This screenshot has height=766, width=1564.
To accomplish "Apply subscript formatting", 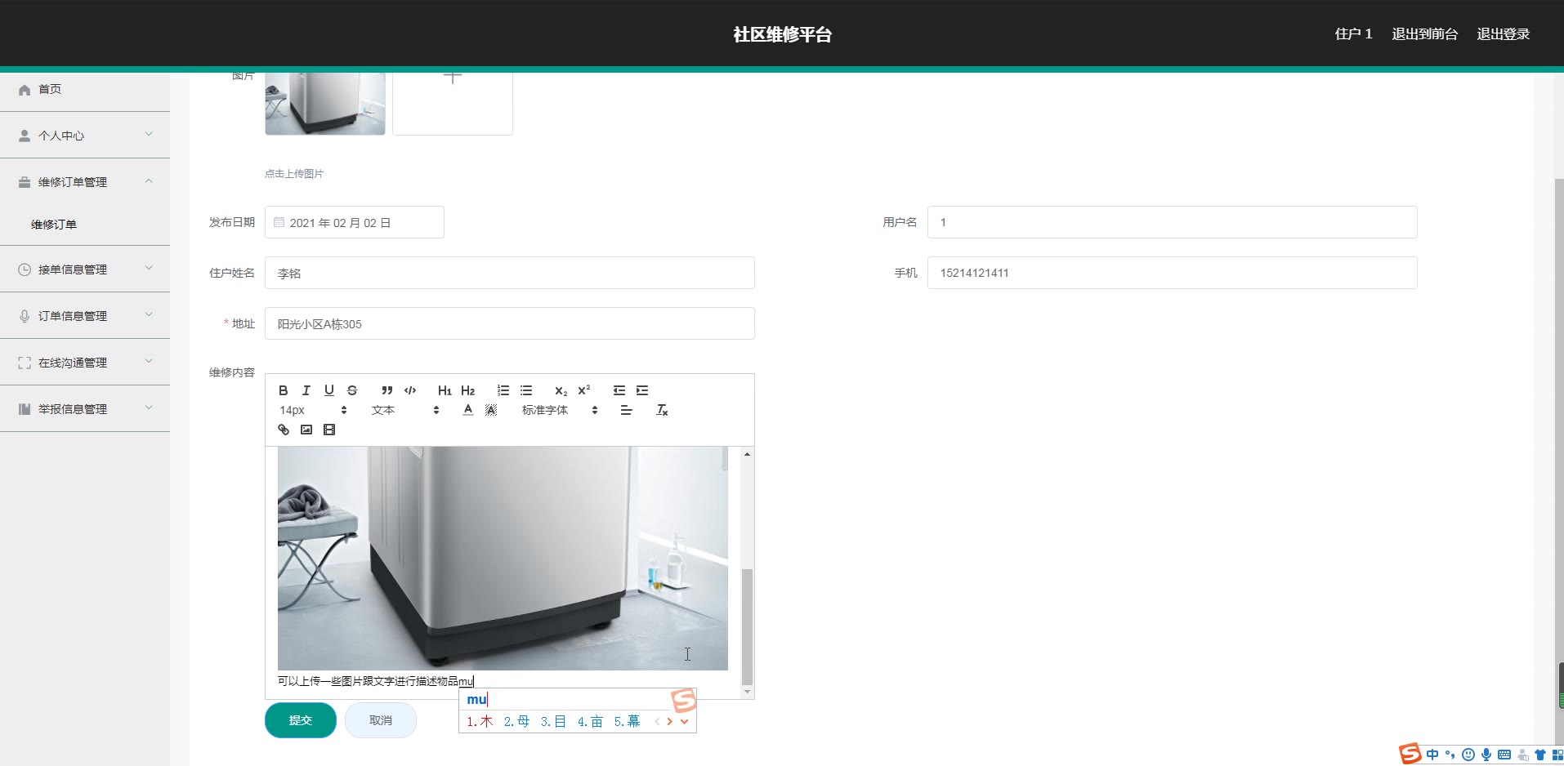I will click(x=561, y=390).
